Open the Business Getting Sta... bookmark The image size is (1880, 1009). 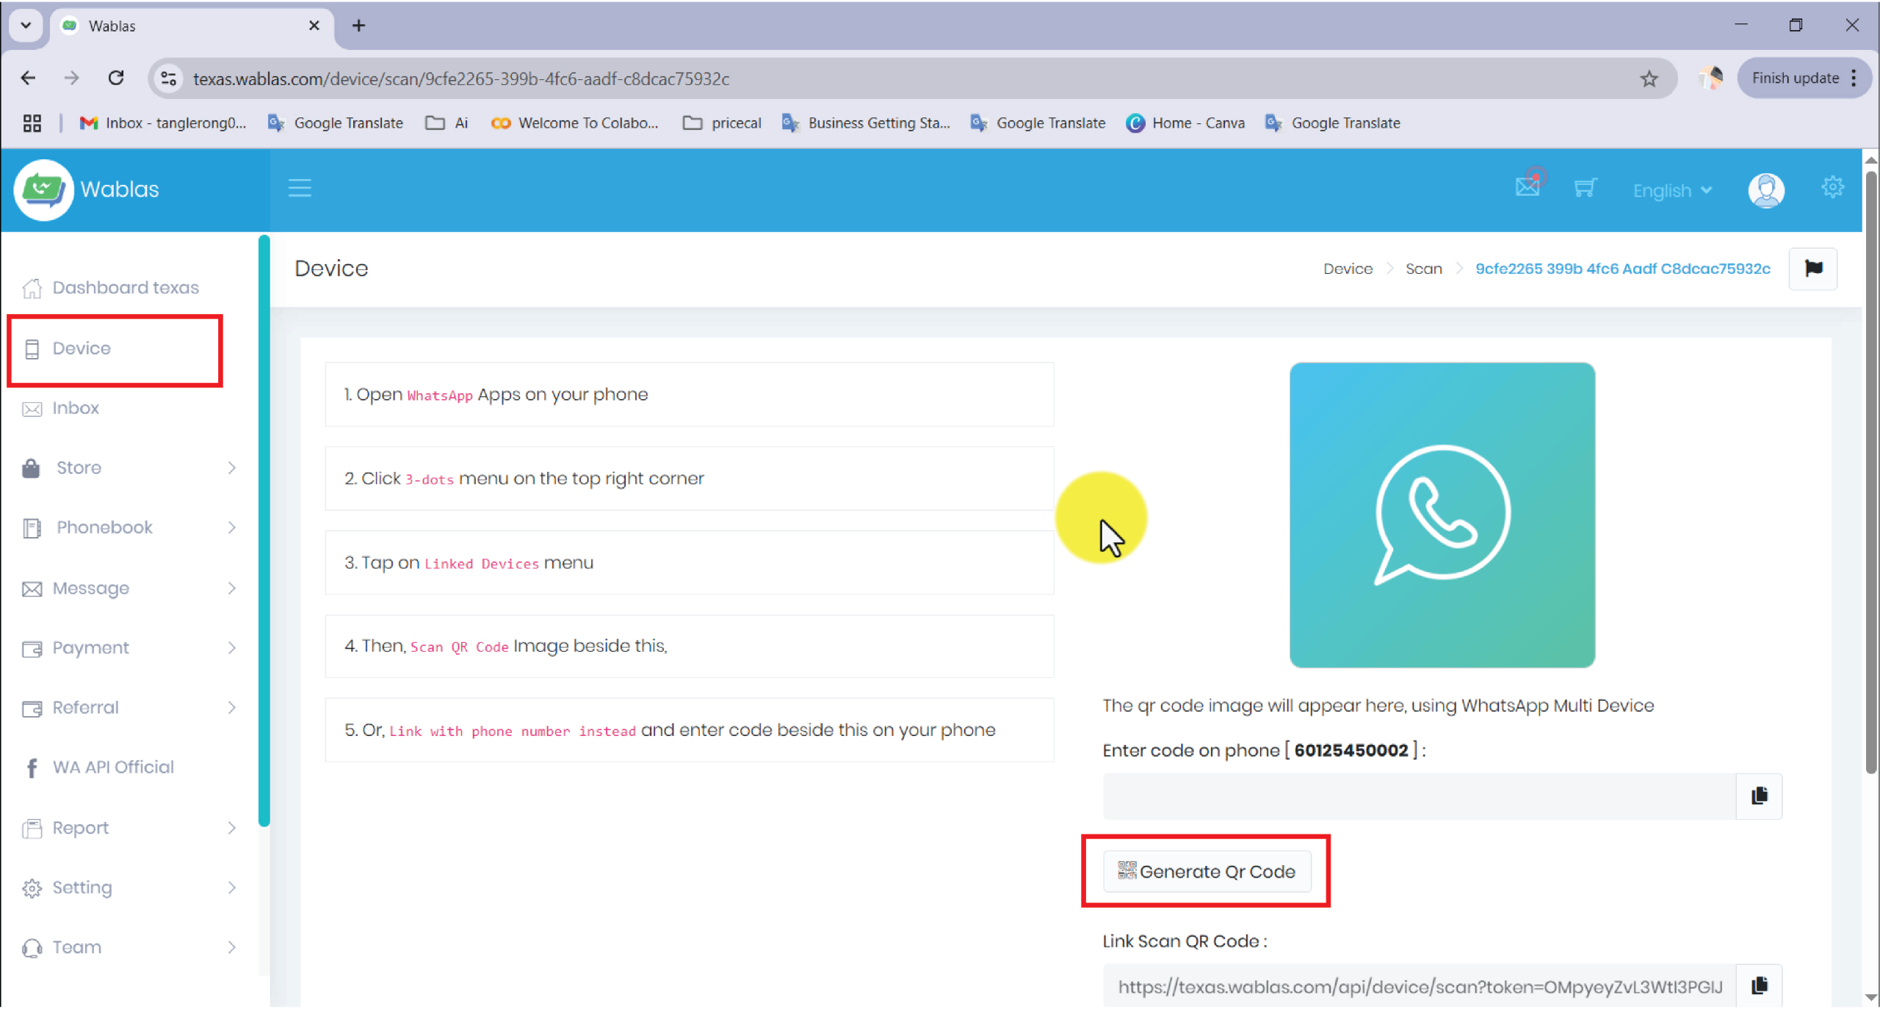click(x=867, y=123)
